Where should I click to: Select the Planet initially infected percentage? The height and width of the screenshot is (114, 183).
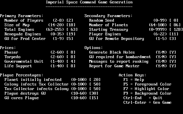[95, 80]
